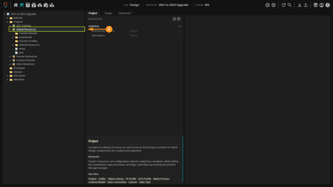The height and width of the screenshot is (187, 333).
Task: Select the Queues folder
Action: click(x=18, y=72)
